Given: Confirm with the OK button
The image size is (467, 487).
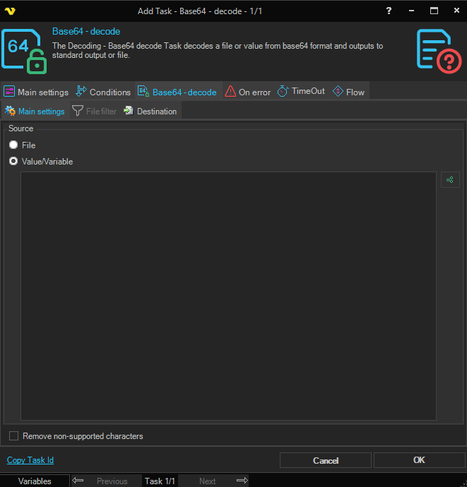Looking at the screenshot, I should [419, 460].
